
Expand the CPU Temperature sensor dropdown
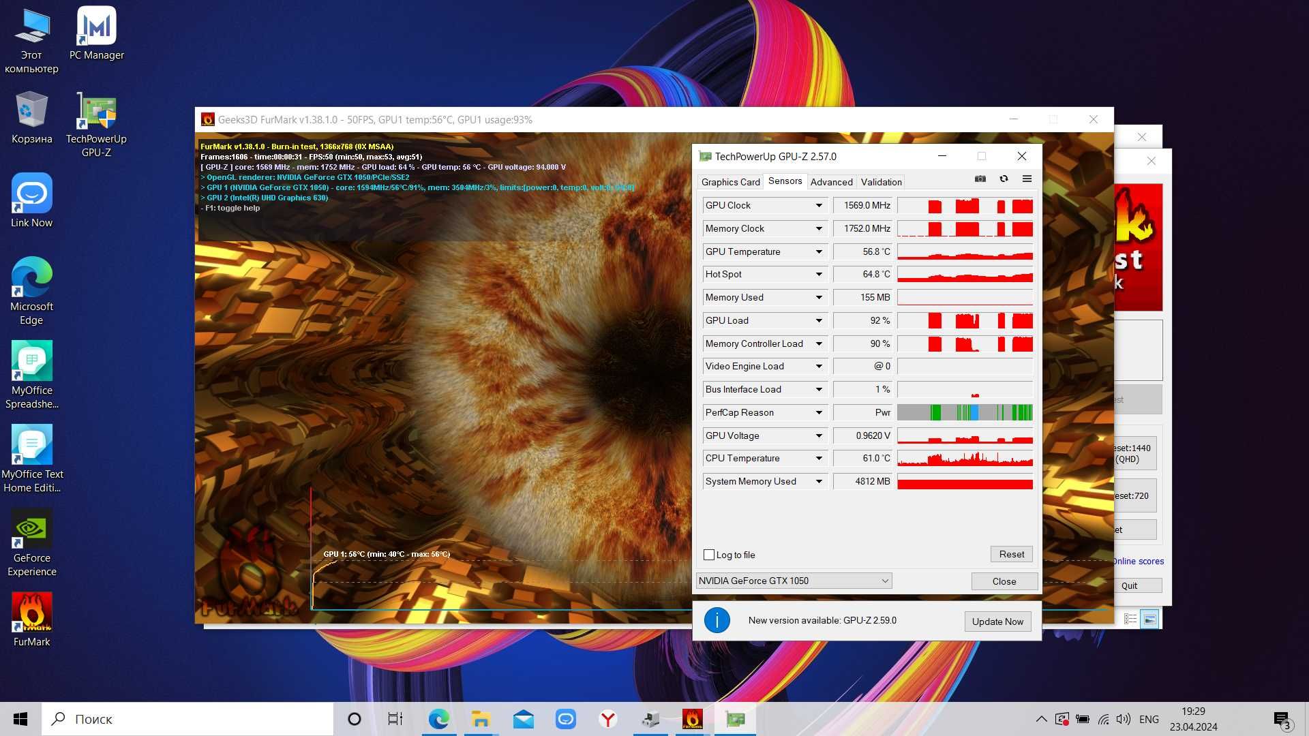tap(819, 458)
